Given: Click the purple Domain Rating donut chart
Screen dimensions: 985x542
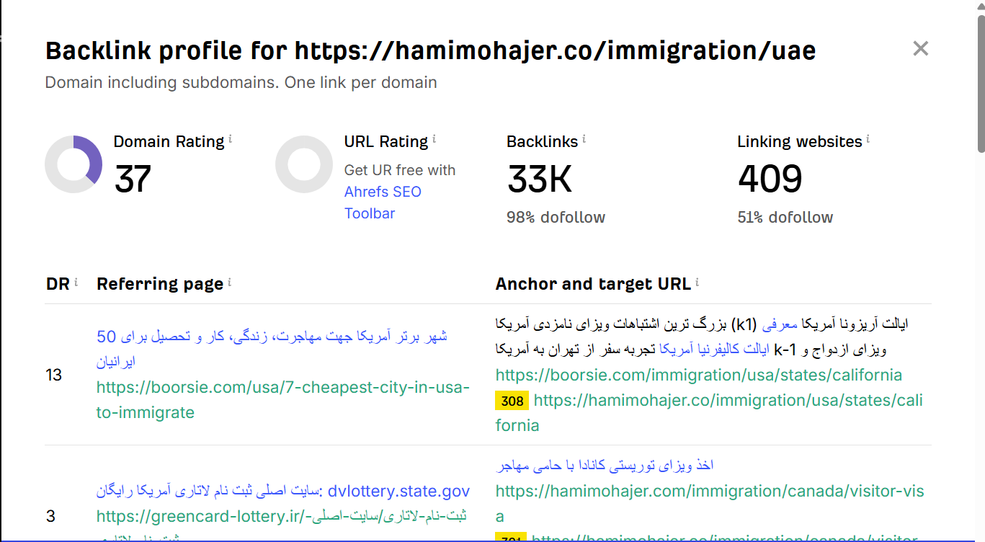Looking at the screenshot, I should click(73, 164).
